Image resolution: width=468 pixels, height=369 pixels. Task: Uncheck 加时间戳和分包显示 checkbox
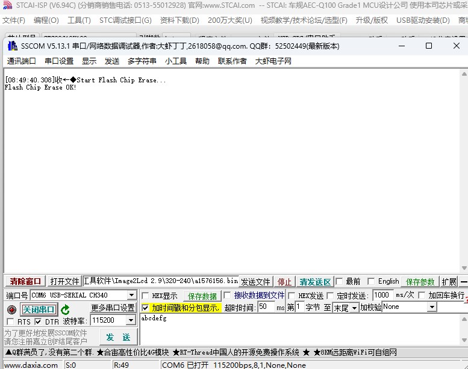tap(145, 308)
